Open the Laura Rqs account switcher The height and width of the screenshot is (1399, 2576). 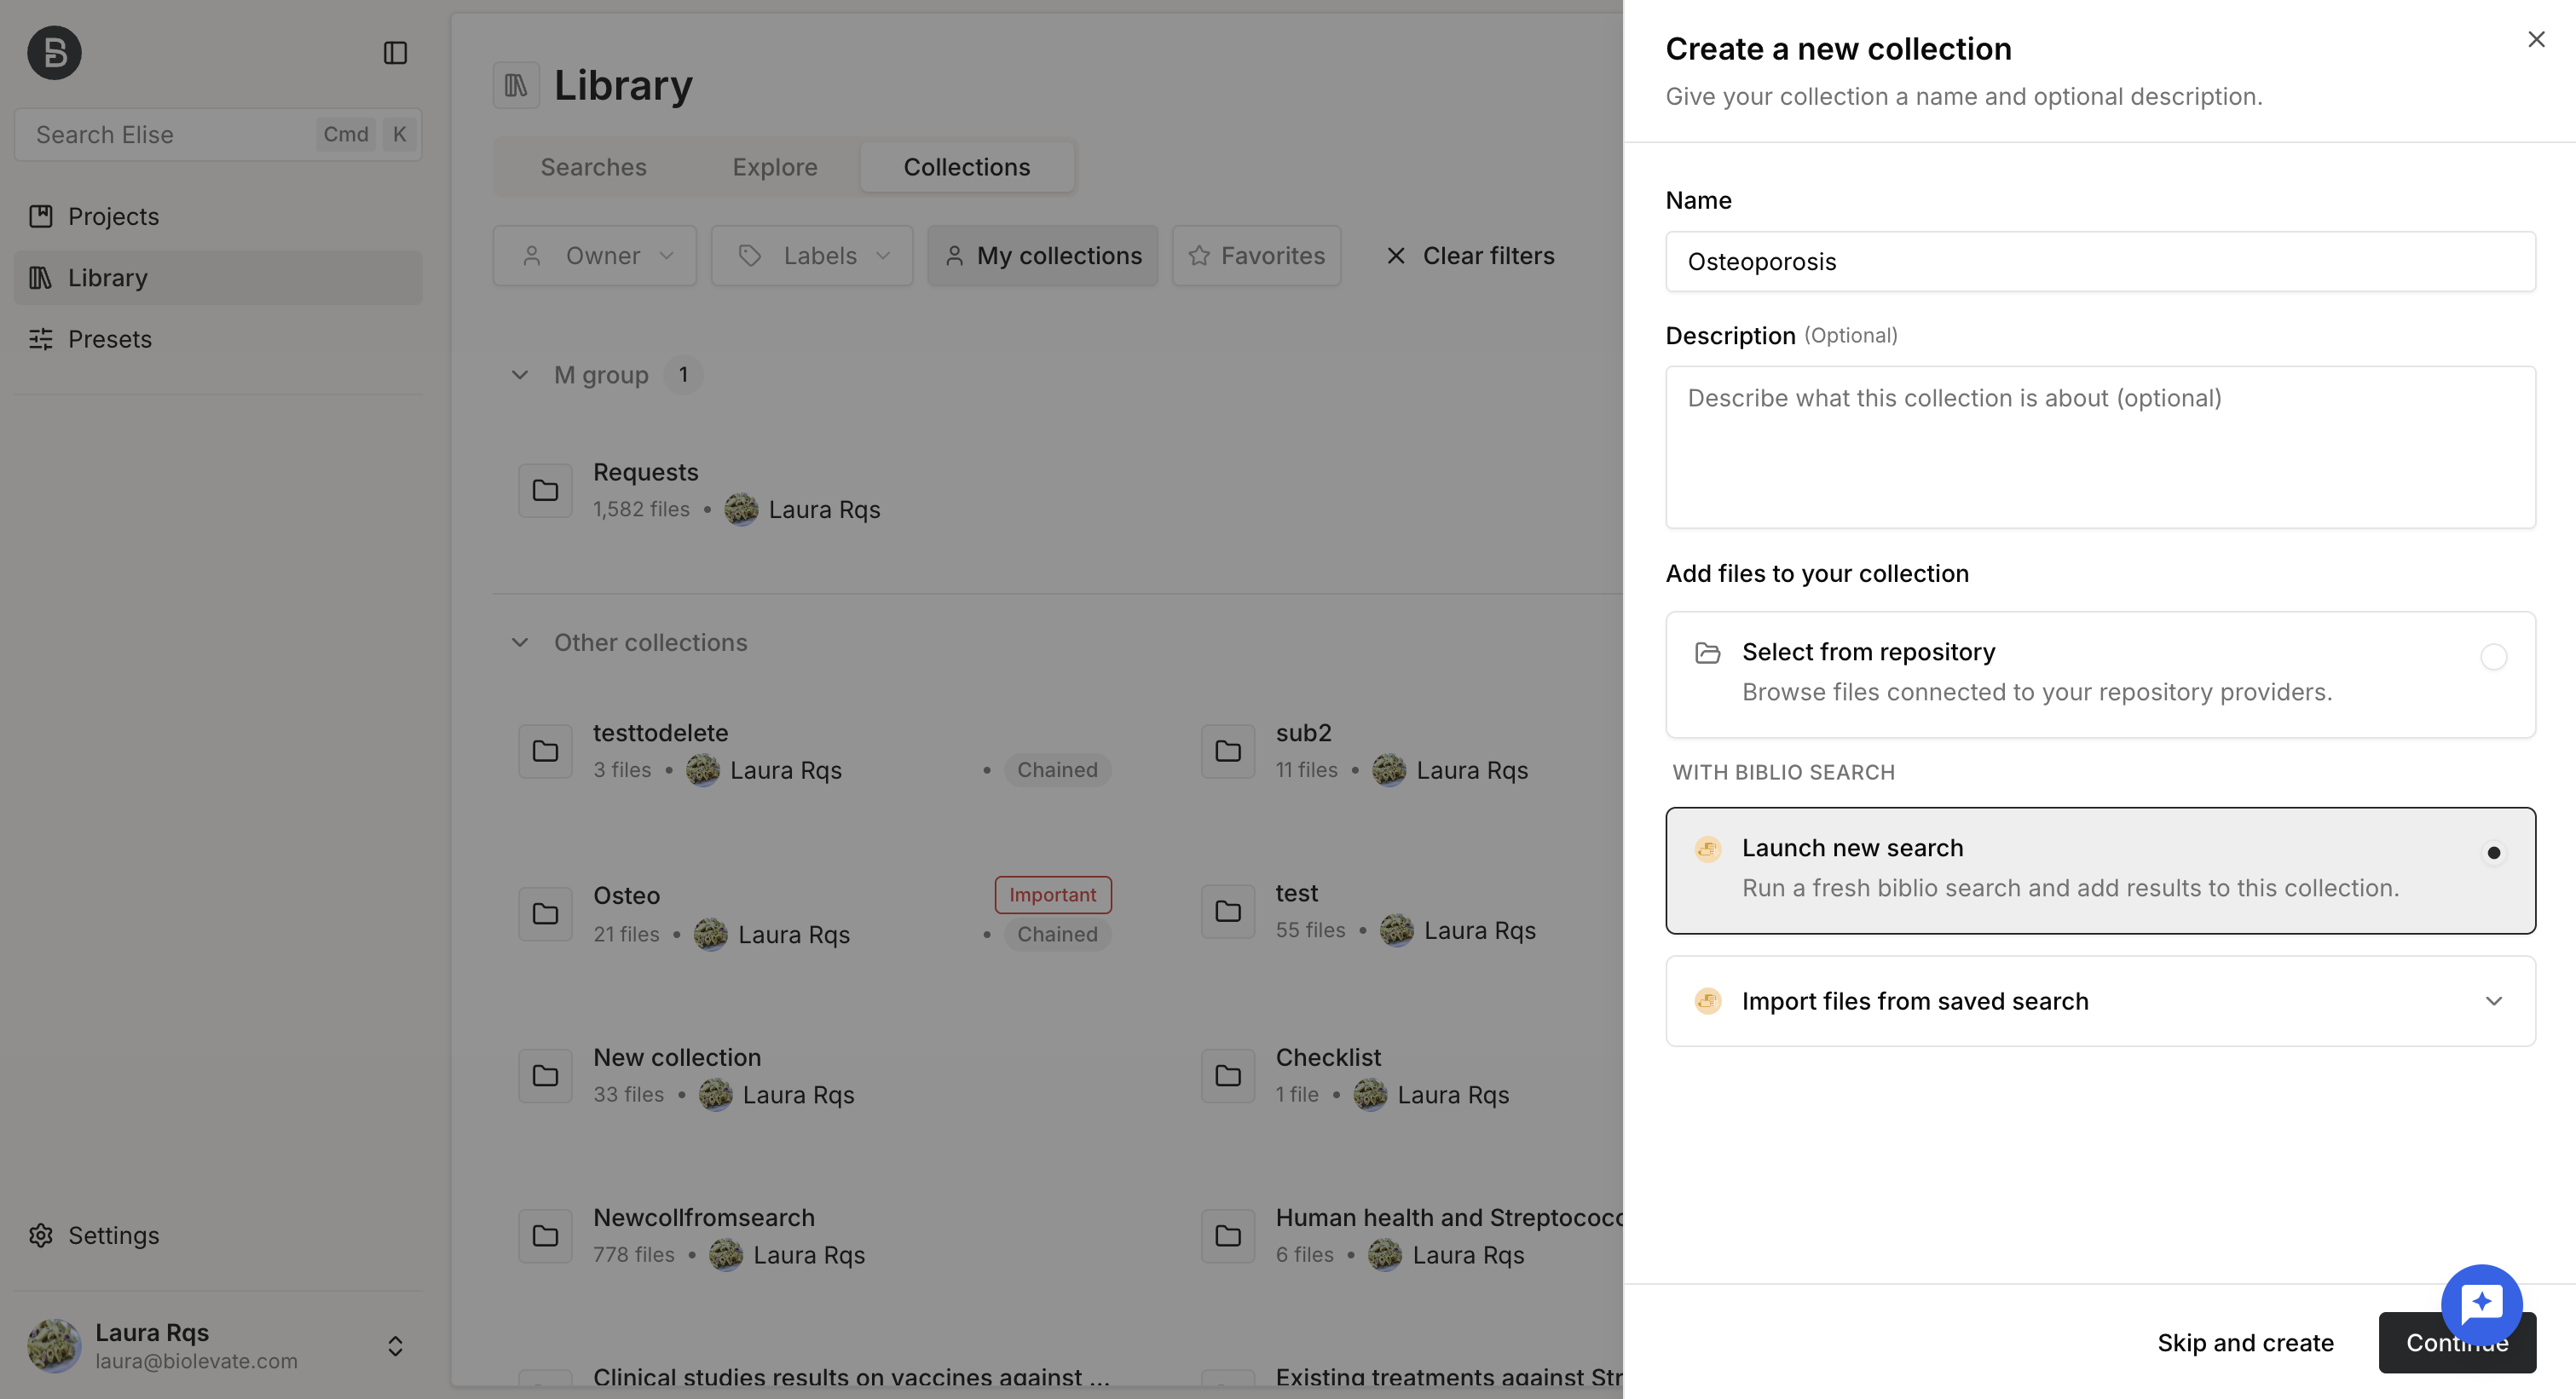coord(395,1346)
